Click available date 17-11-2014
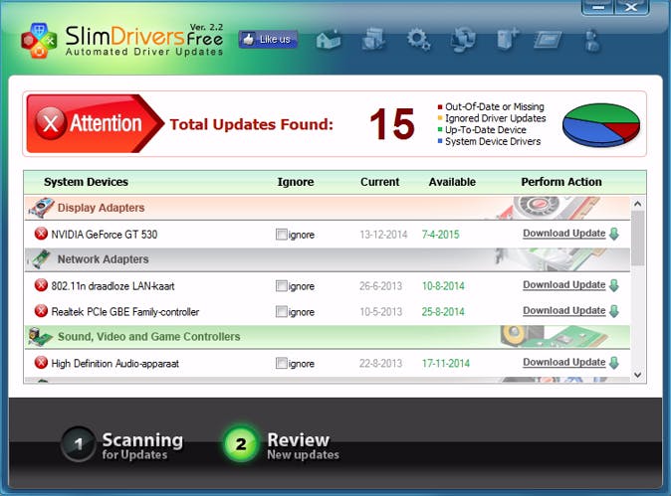Viewport: 671px width, 496px height. pos(445,364)
